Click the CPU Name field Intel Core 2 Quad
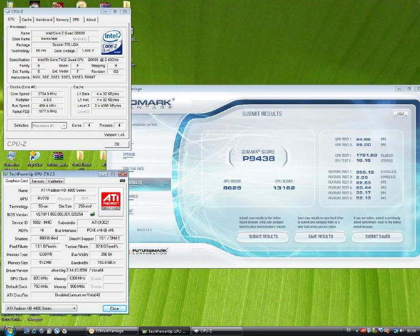420x336 pixels. [65, 33]
